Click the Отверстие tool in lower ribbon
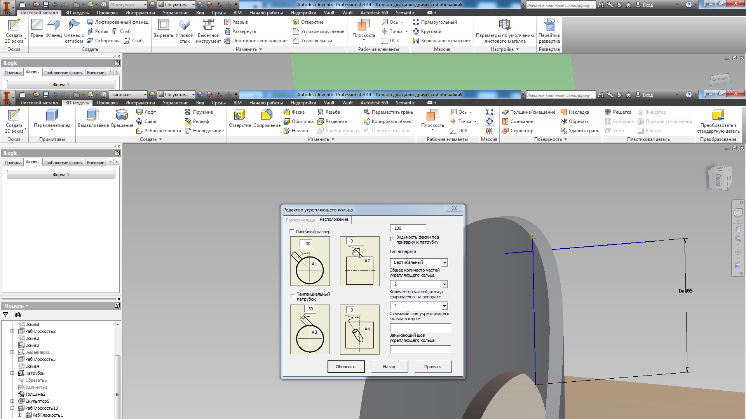746x419 pixels. (240, 118)
